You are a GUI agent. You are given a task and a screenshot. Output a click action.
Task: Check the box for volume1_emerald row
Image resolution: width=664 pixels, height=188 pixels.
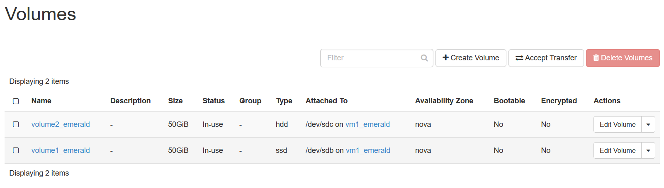(16, 150)
